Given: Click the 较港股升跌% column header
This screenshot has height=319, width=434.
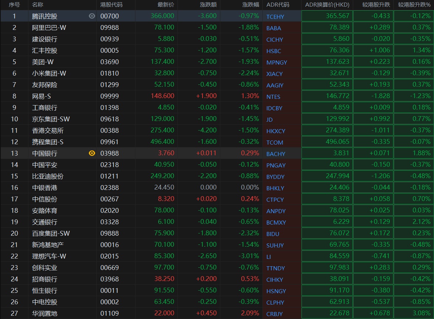Looking at the screenshot, I should pos(414,5).
